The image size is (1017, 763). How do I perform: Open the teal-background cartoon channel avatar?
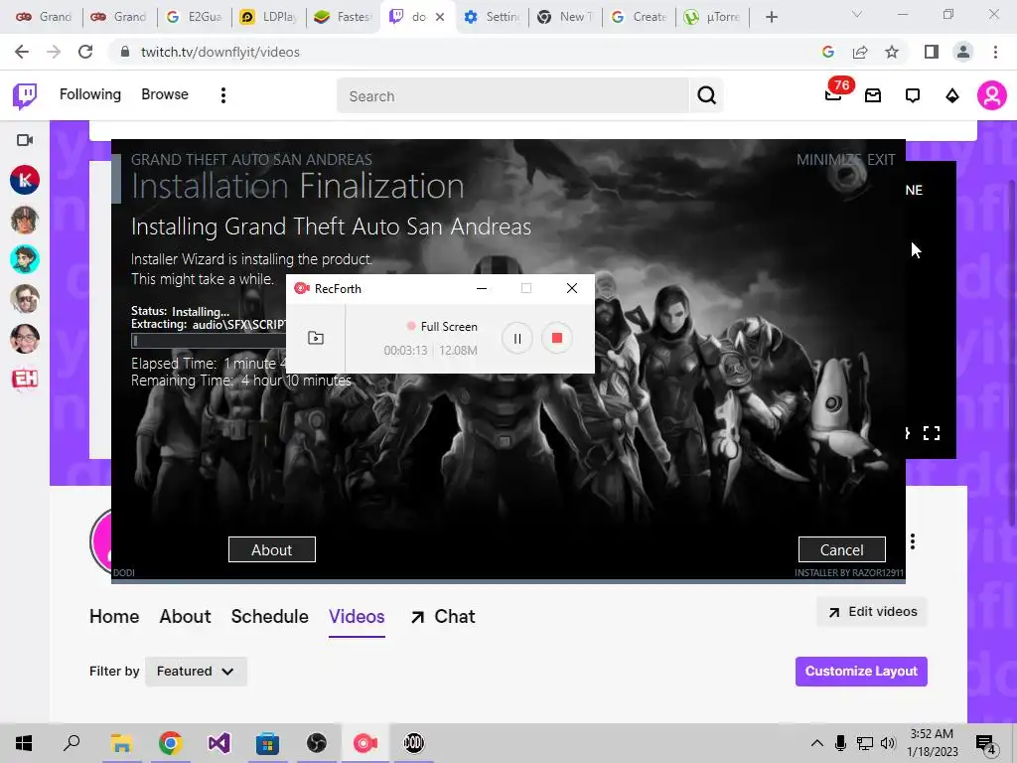pos(25,259)
